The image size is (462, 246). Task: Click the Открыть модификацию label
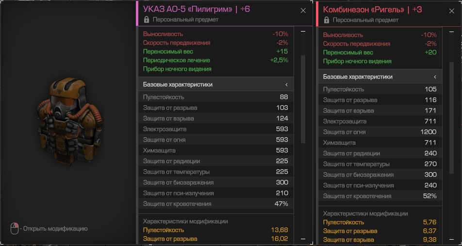(55, 229)
